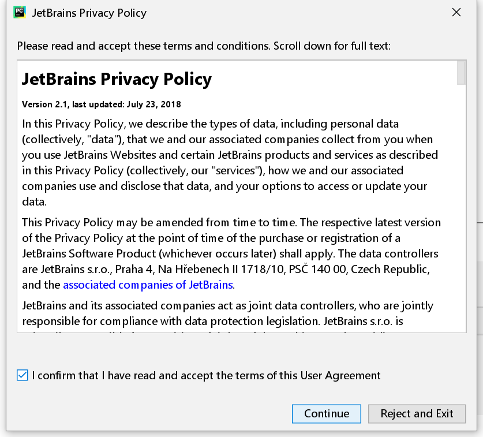This screenshot has height=437, width=483.
Task: Click the Version 2.1 last updated line
Action: [x=101, y=104]
